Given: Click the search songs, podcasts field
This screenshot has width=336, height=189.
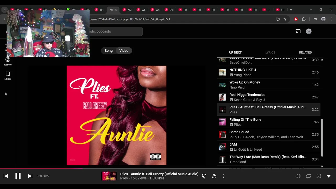Looking at the screenshot, I should click(115, 31).
